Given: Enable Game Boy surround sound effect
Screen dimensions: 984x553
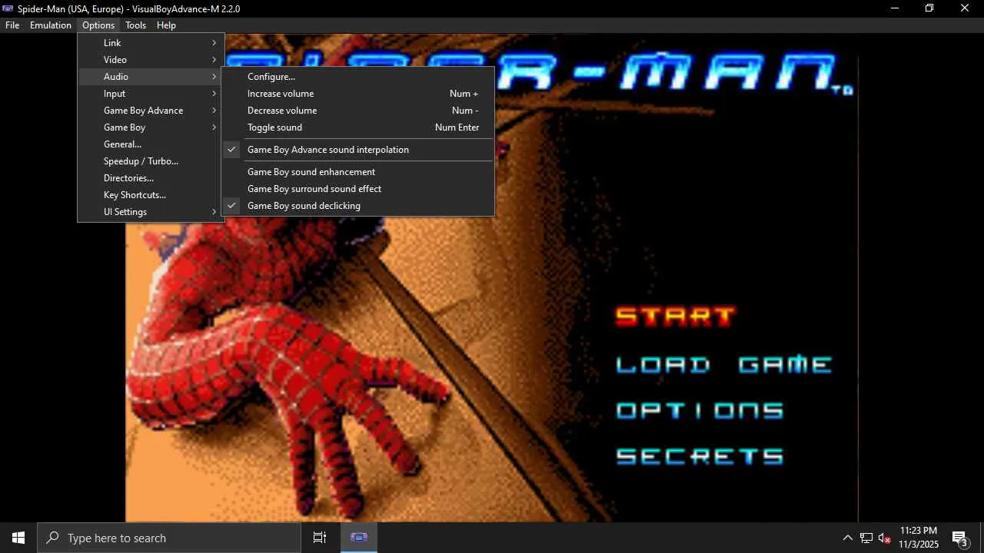Looking at the screenshot, I should click(357, 189).
